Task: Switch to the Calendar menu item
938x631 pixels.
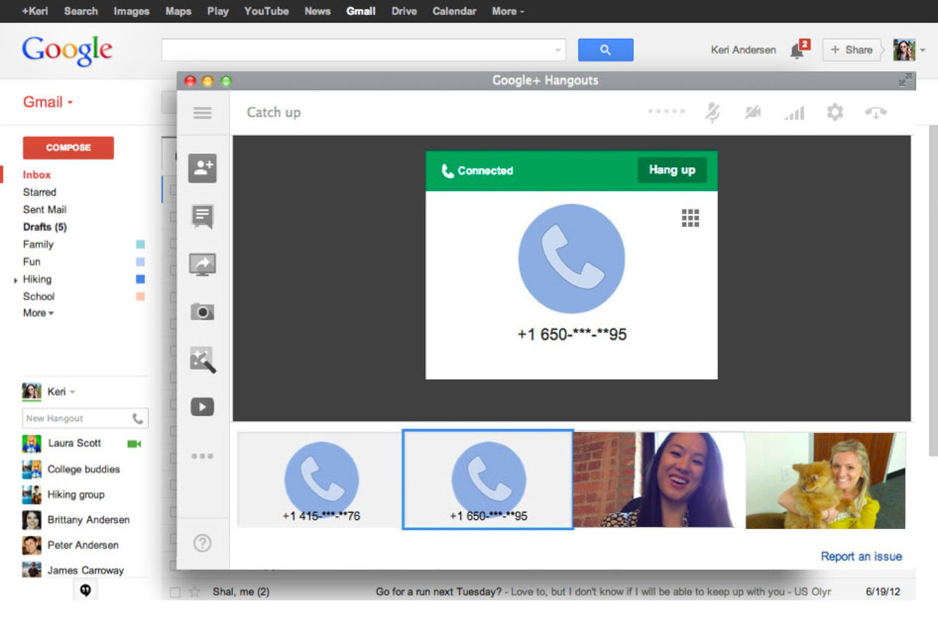Action: coord(454,11)
